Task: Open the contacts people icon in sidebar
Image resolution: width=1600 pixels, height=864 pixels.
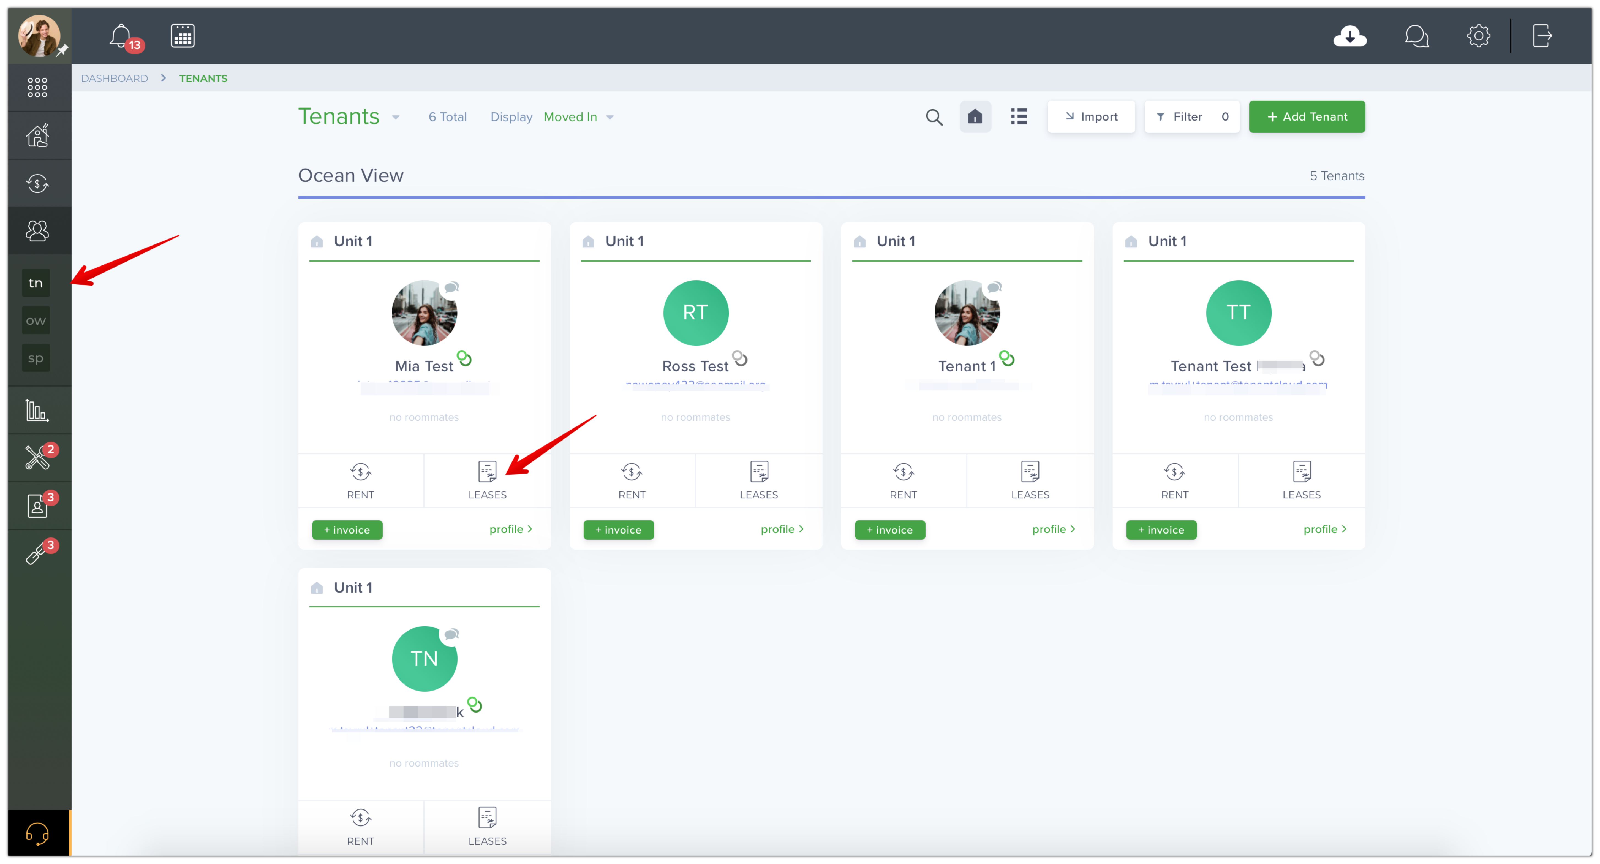Action: (x=37, y=230)
